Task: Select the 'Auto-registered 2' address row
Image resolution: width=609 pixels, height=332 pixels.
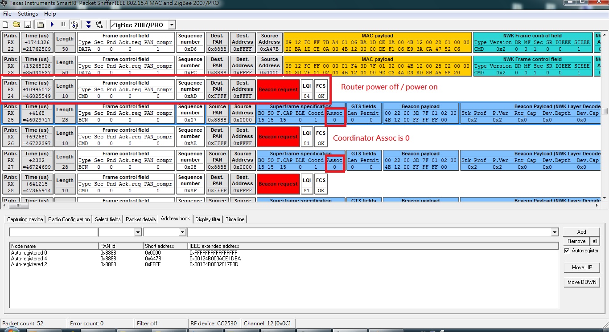Action: coord(284,264)
